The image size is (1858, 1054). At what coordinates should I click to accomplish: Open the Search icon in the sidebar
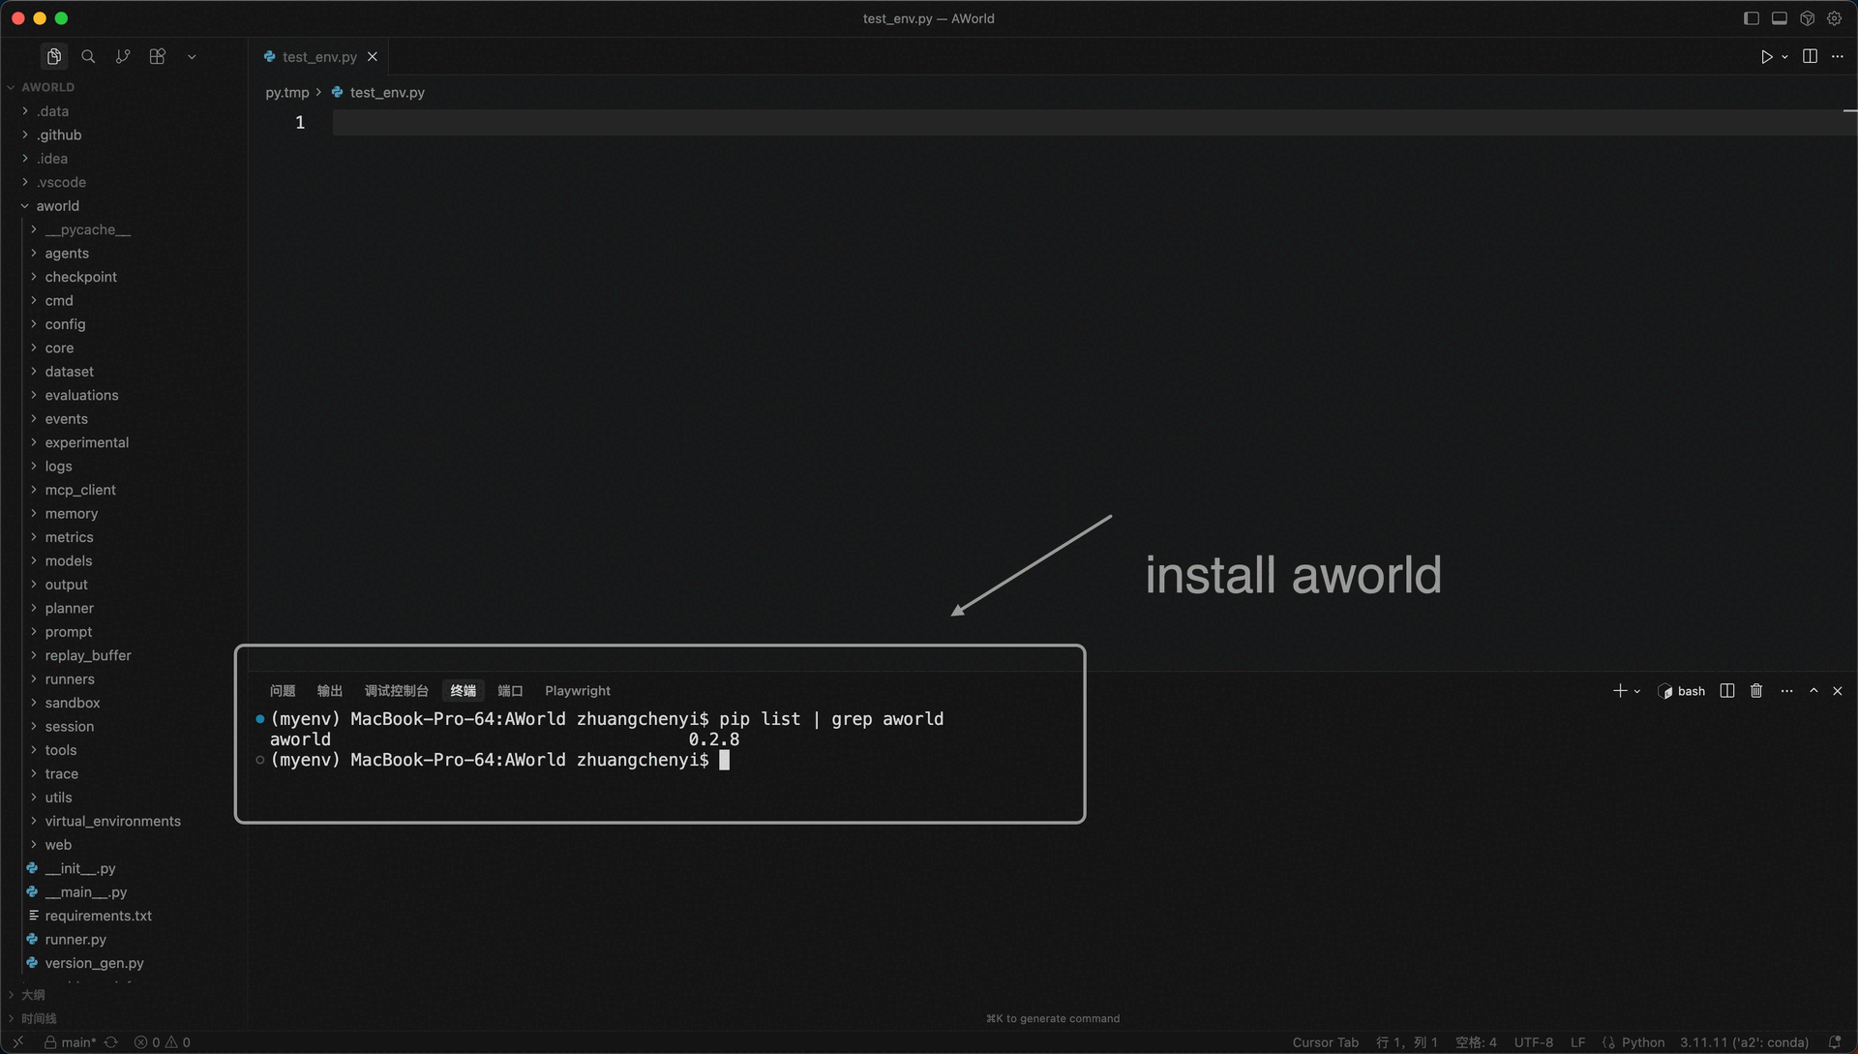coord(88,56)
